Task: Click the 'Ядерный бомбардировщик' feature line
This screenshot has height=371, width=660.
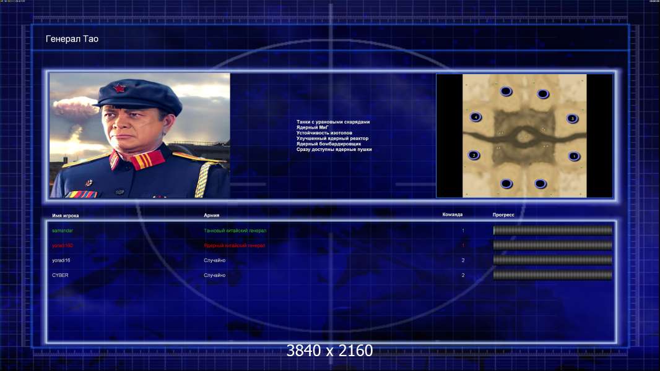Action: point(328,143)
